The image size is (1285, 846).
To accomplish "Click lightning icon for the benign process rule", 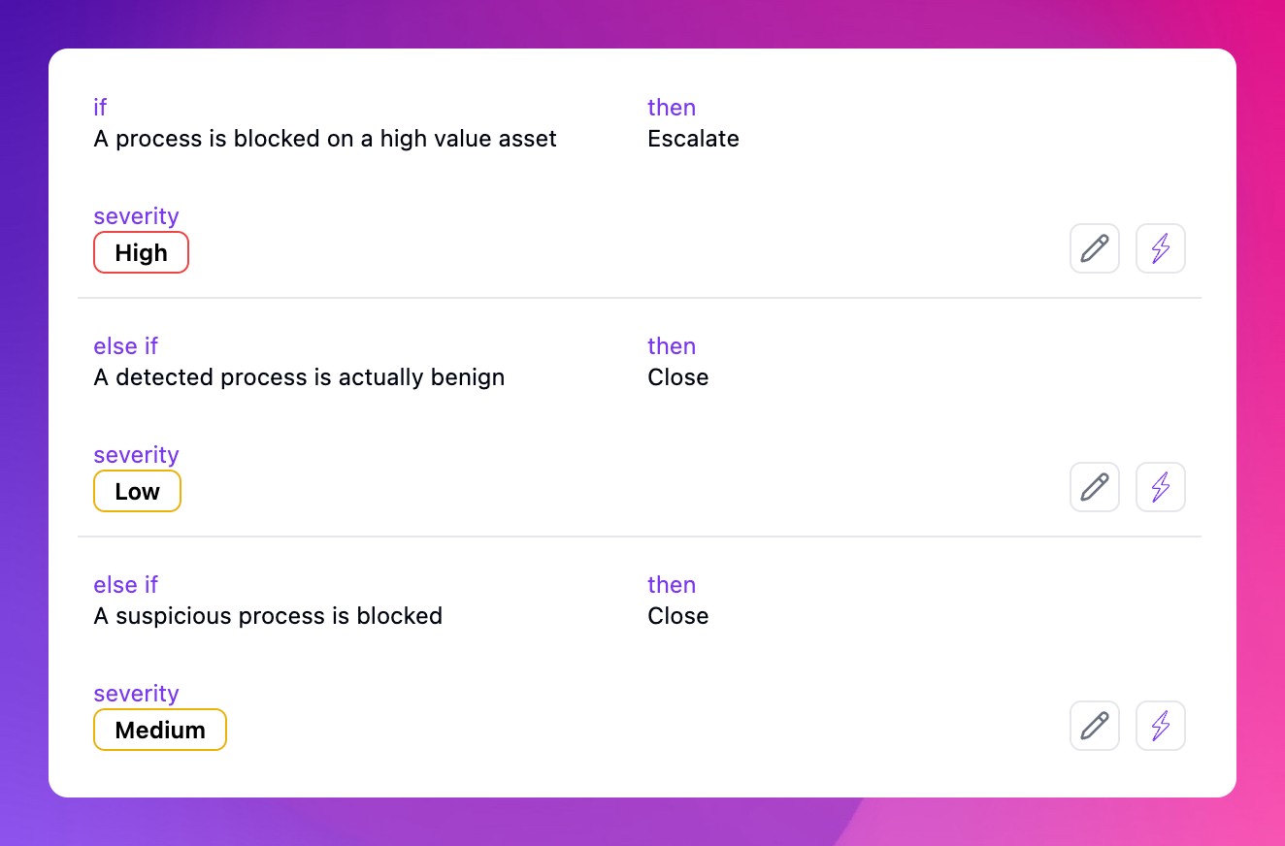I will [1161, 487].
